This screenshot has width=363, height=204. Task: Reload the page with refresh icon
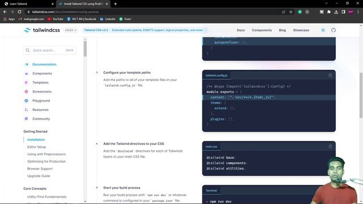[x=19, y=12]
